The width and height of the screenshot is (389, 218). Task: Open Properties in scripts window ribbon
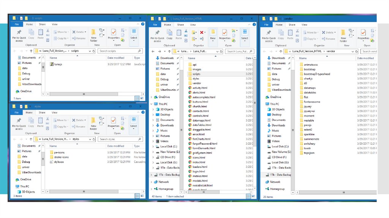[x=114, y=35]
